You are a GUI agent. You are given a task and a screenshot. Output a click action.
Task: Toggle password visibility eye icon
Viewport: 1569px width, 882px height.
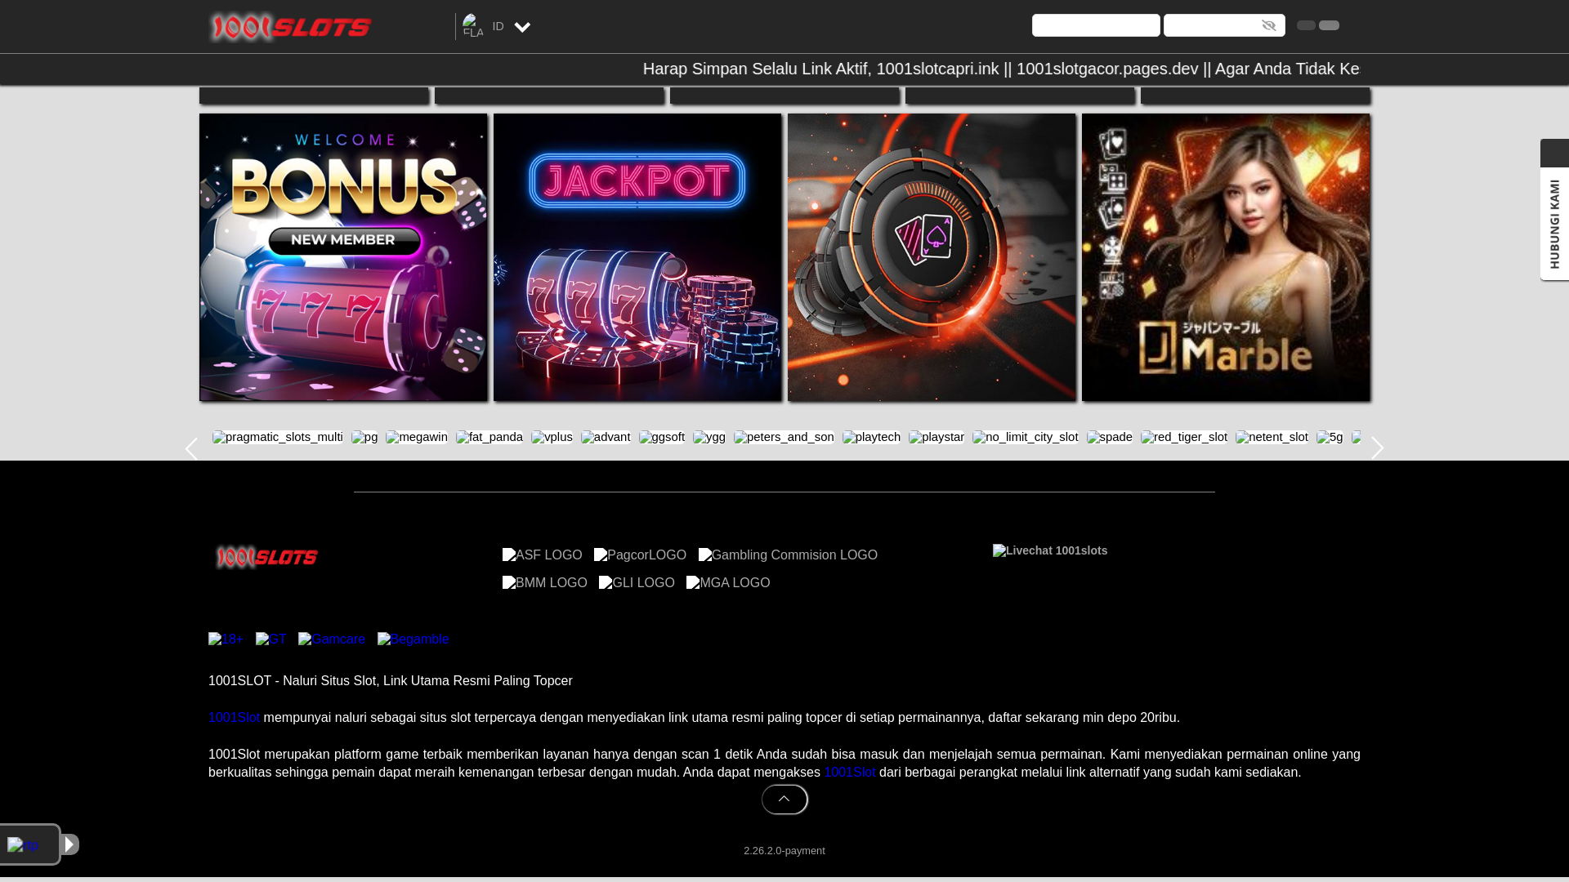click(1269, 25)
